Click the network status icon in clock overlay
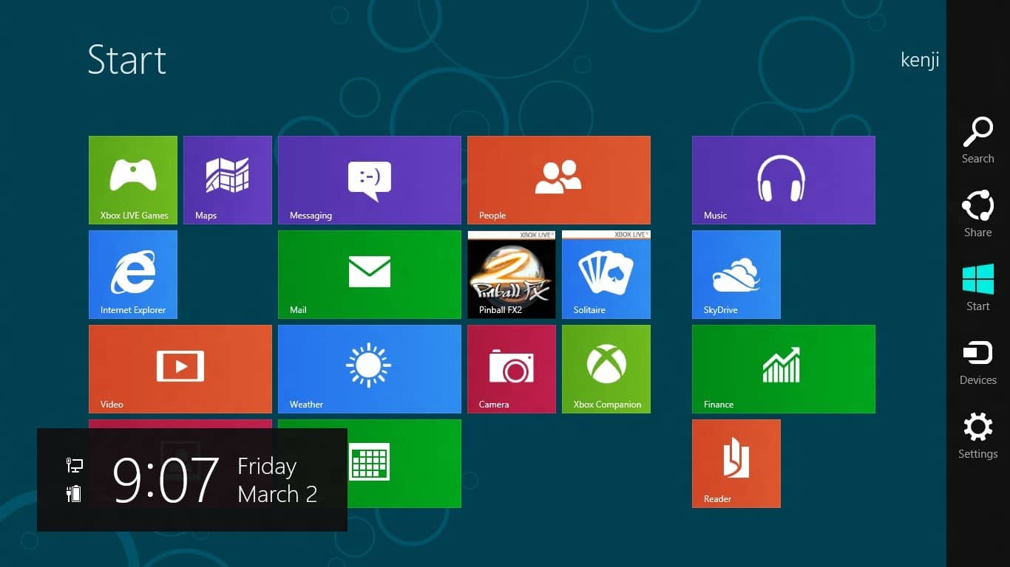 (74, 465)
